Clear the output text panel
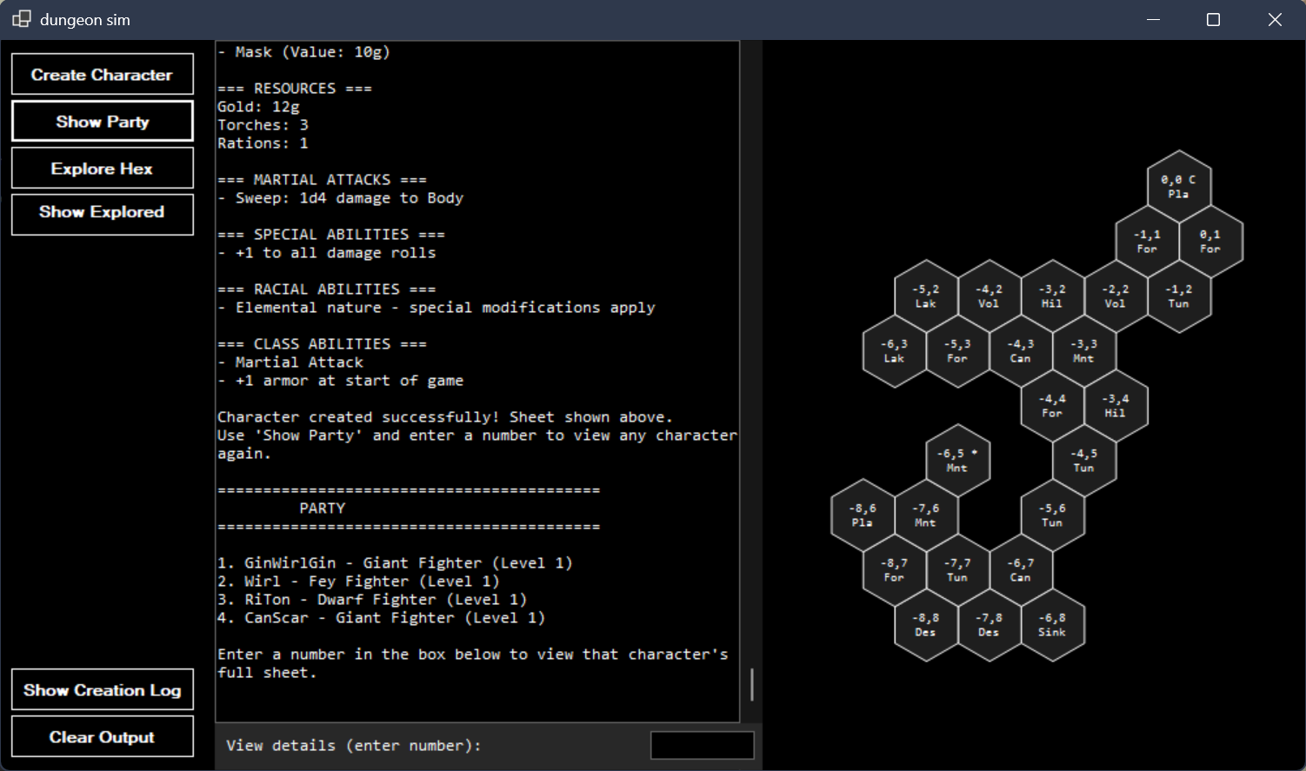The width and height of the screenshot is (1306, 771). pyautogui.click(x=102, y=737)
